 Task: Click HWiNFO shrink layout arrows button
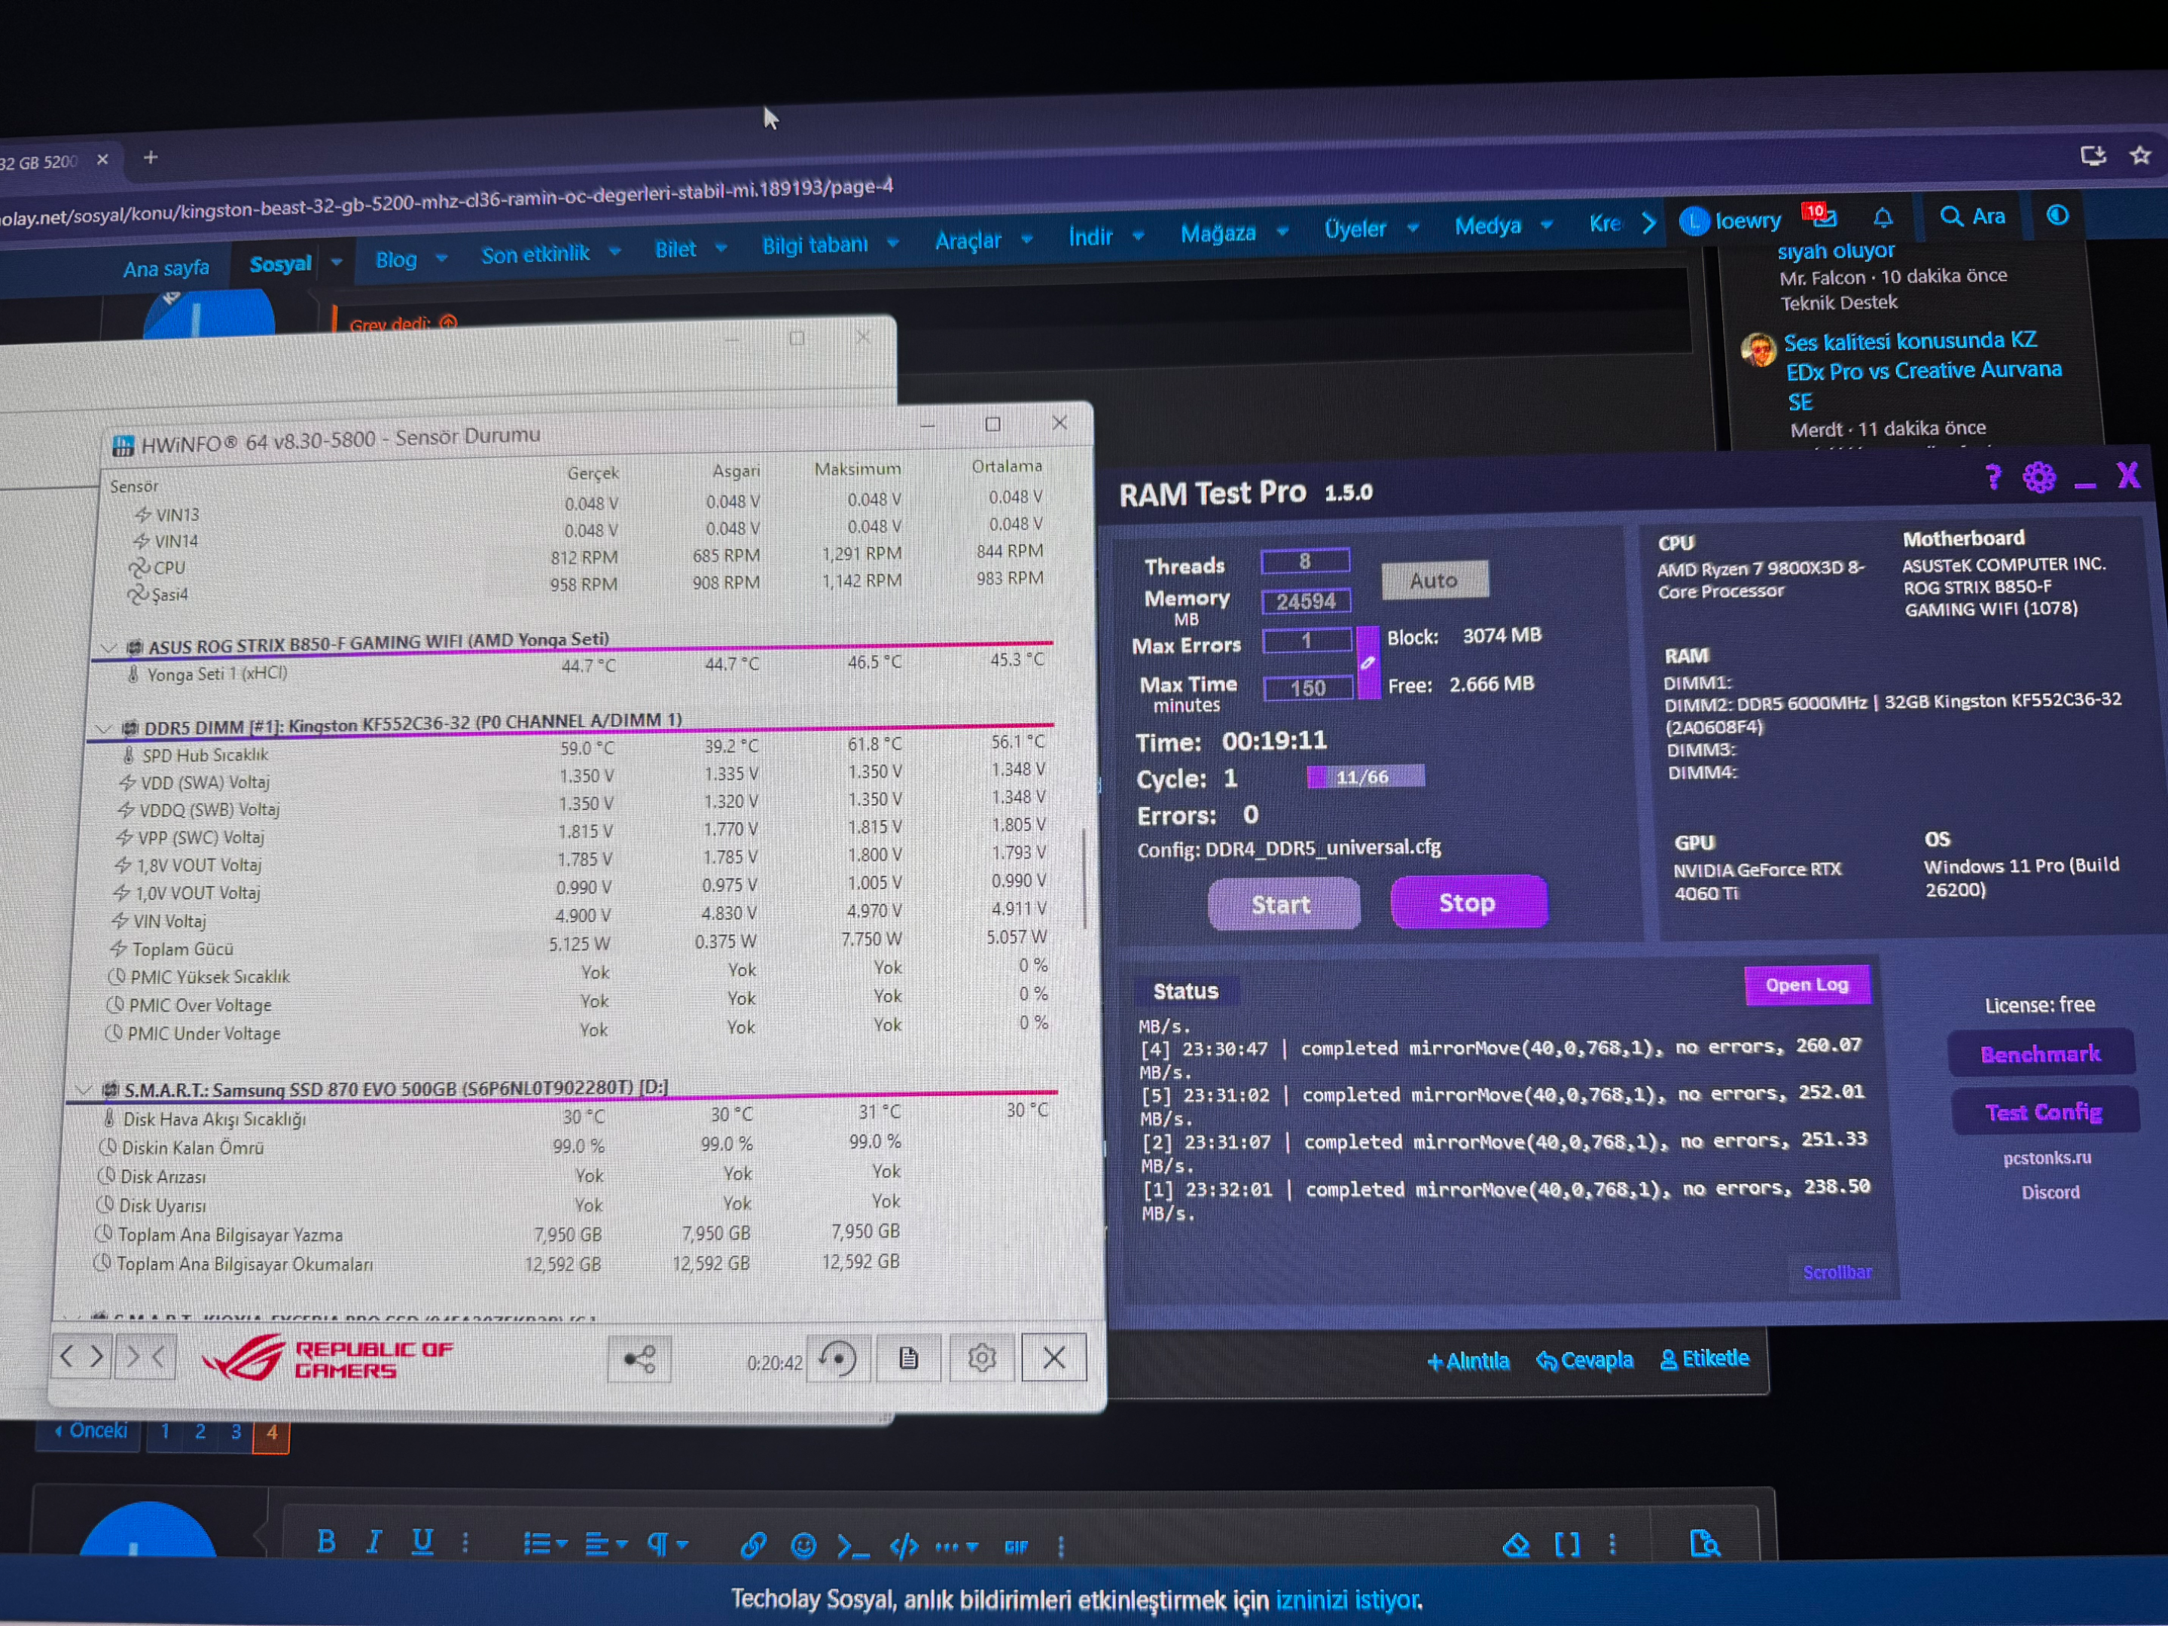pyautogui.click(x=146, y=1357)
